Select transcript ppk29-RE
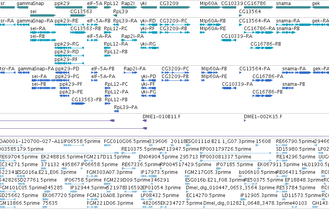The image size is (329, 209). [x=66, y=21]
